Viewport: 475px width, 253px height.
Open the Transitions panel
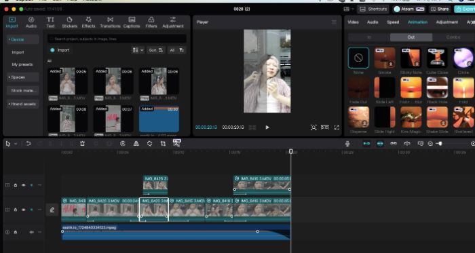[x=110, y=22]
